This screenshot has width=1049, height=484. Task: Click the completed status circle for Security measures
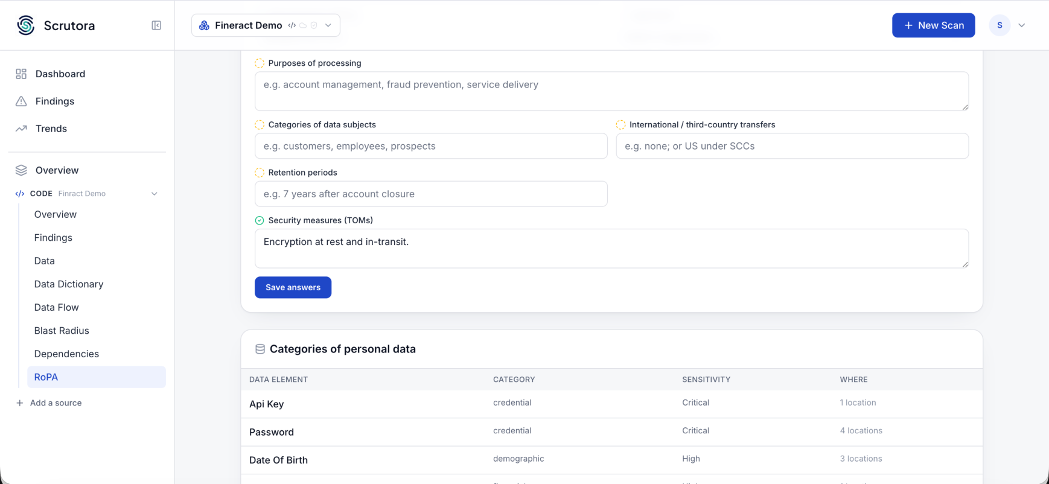tap(260, 220)
